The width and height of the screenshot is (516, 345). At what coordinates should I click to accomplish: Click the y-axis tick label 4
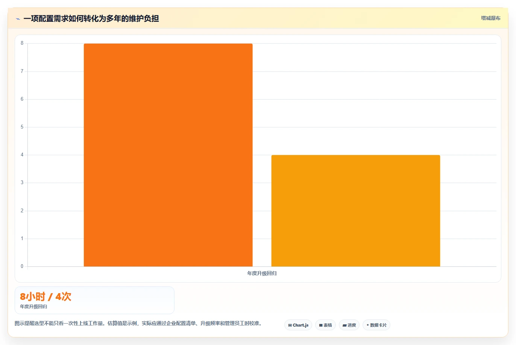[x=22, y=155]
